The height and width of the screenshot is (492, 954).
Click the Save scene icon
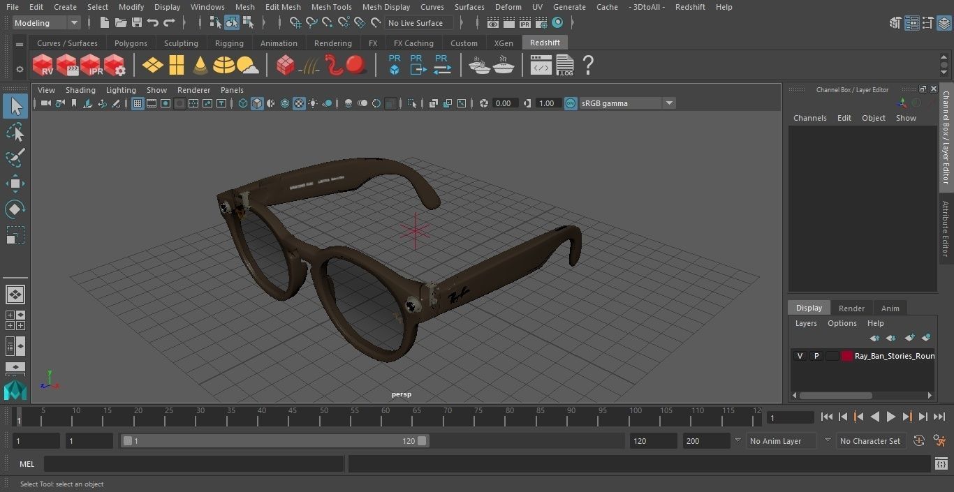[137, 23]
